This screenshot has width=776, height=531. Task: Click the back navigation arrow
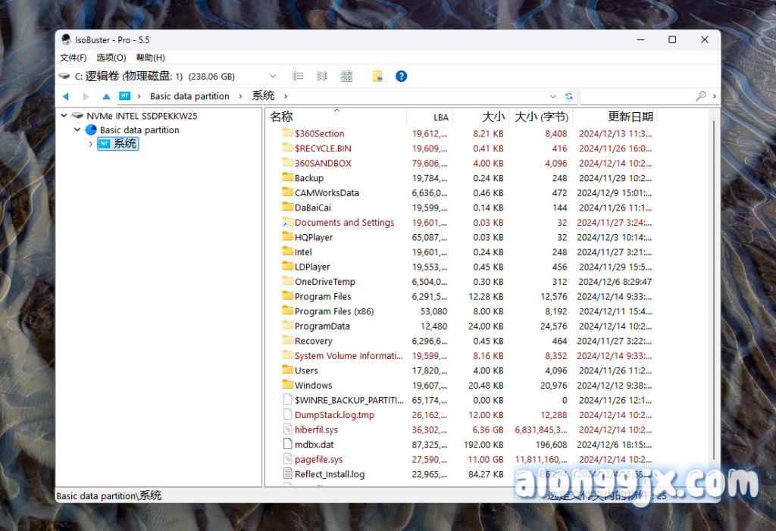66,96
